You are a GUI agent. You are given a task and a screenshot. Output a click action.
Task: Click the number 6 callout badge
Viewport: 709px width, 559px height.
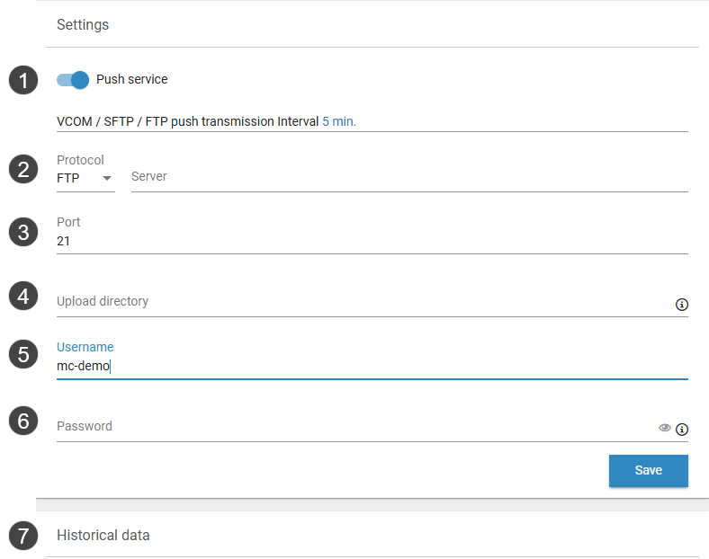(x=23, y=420)
